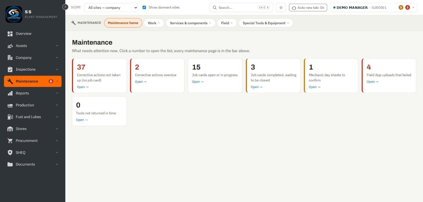The image size is (423, 202).
Task: Click the red notification badge showing 2
Action: (407, 7)
